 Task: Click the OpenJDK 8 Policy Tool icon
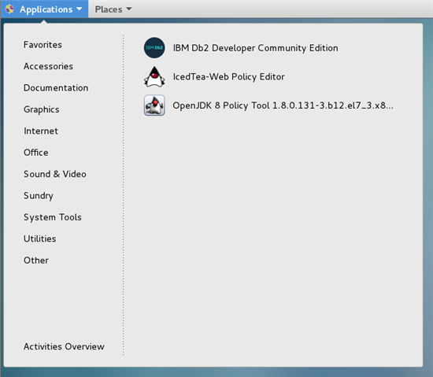pyautogui.click(x=154, y=105)
